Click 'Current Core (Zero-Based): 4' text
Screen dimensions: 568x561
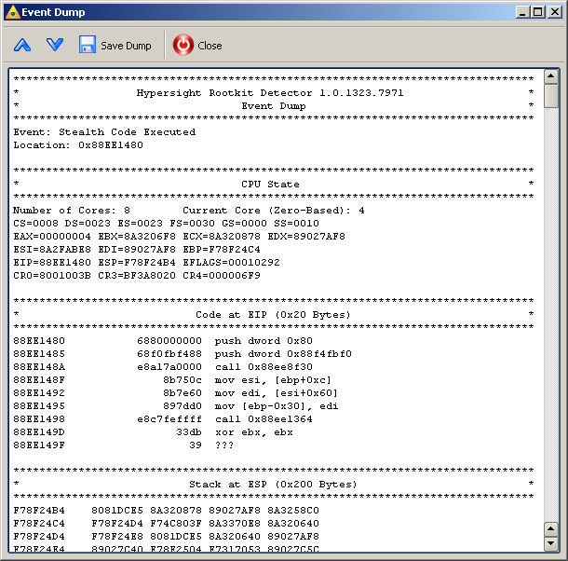[274, 211]
